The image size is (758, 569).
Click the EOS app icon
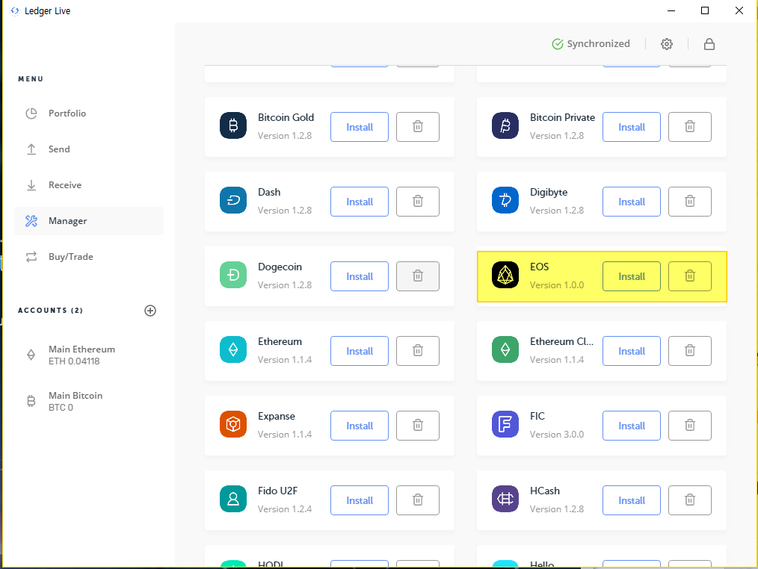[x=505, y=275]
